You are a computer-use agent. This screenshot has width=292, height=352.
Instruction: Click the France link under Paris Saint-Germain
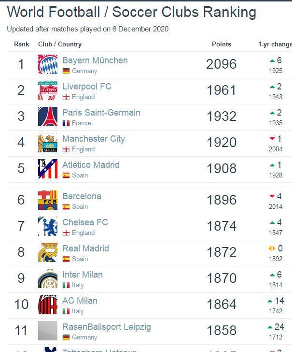tap(82, 123)
